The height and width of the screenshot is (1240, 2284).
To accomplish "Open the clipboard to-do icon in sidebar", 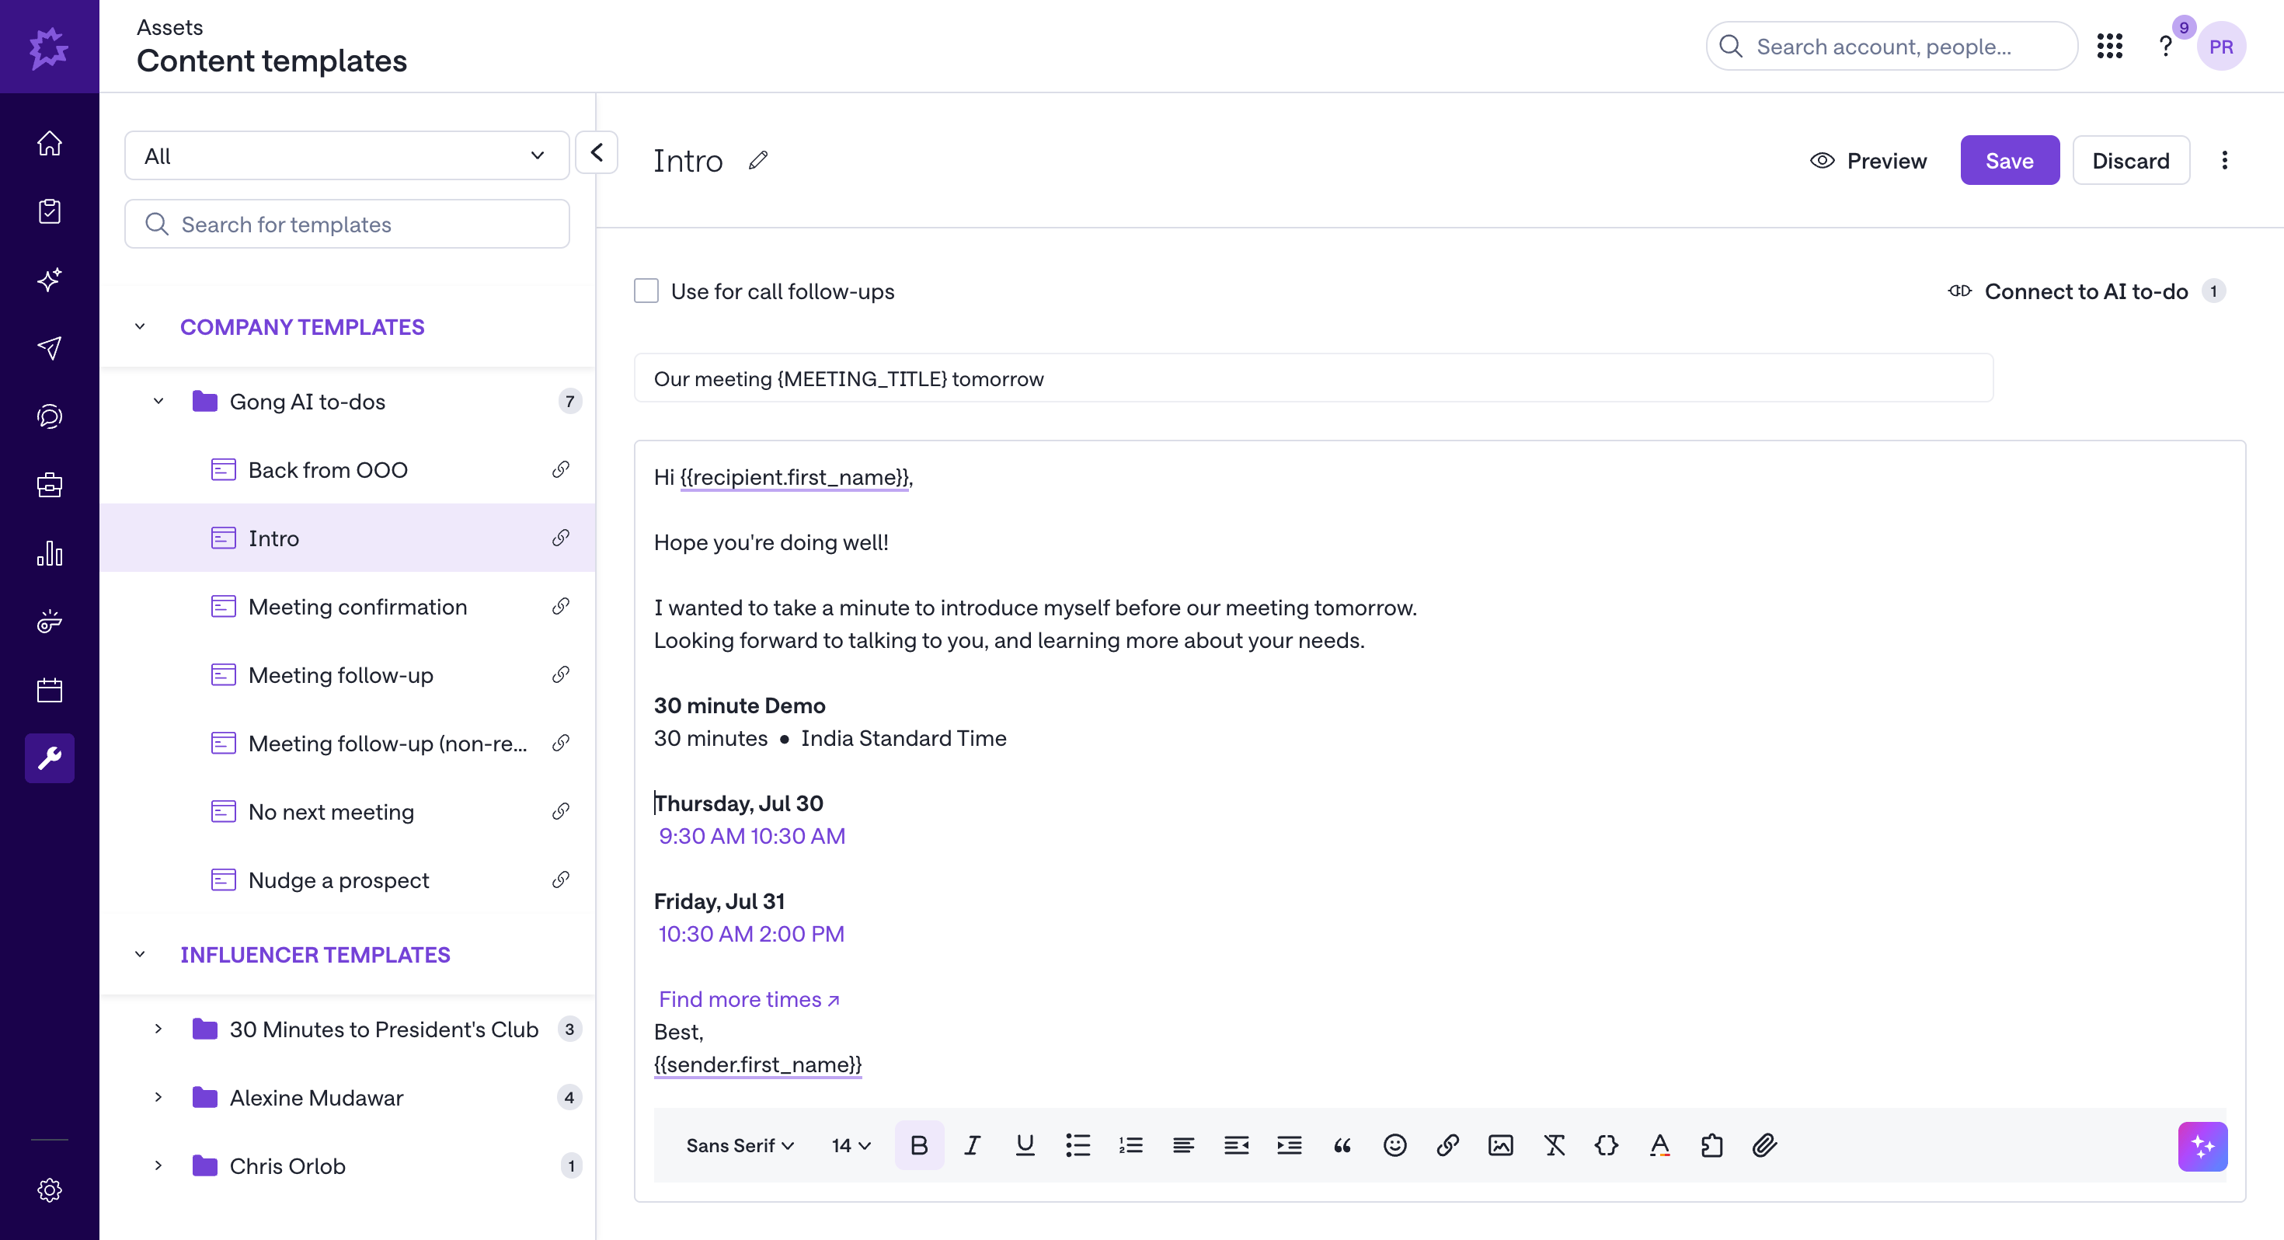I will tap(50, 211).
